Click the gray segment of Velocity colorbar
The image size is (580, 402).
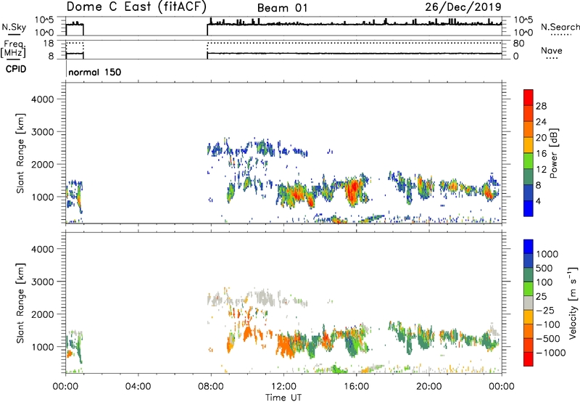pyautogui.click(x=529, y=303)
